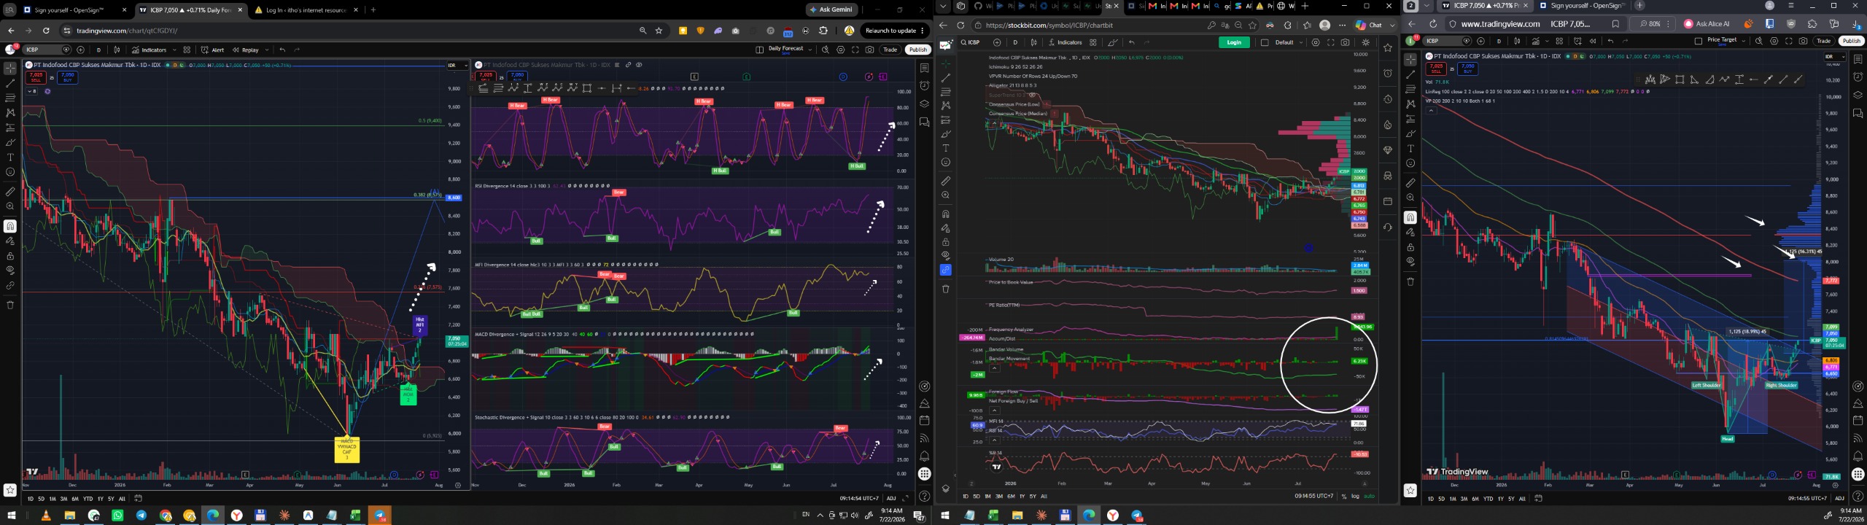This screenshot has height=525, width=1867.
Task: Open the Stockbit watchlist star icon on right panel
Action: 1388,47
